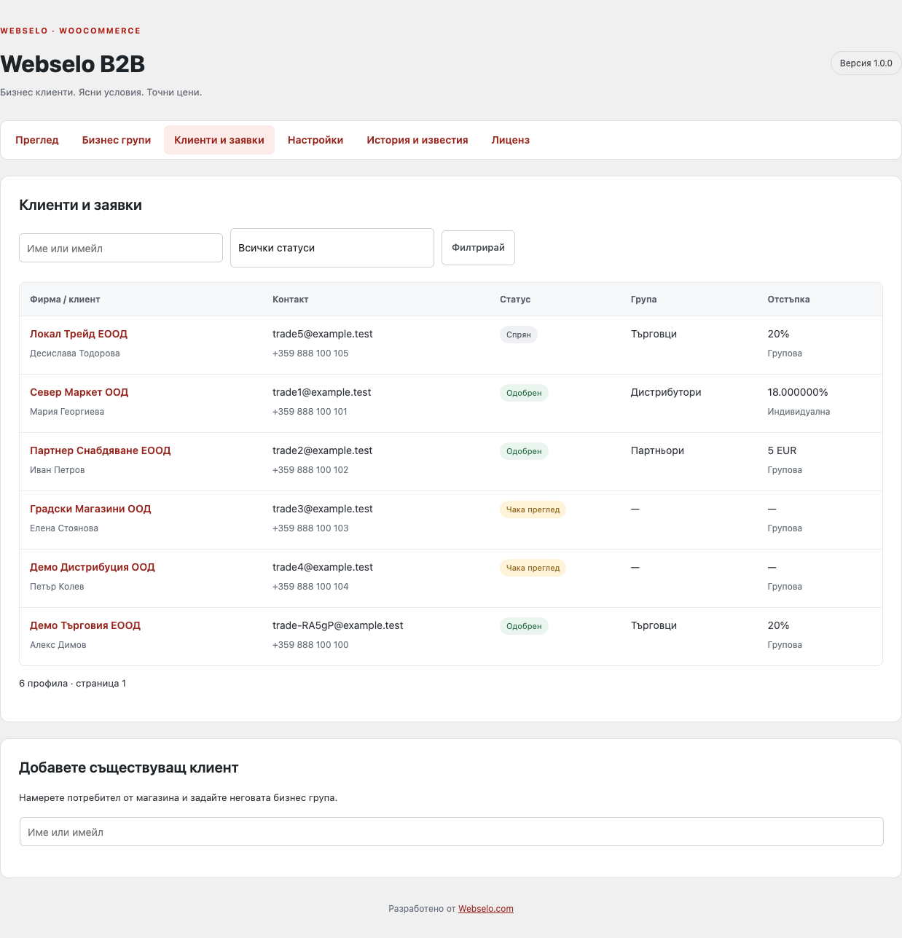Click Одобрен badge for Партнер Снабдяване ЕООД
902x938 pixels.
click(x=524, y=451)
